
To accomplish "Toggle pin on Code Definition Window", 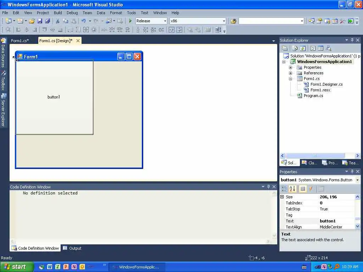I will (269, 187).
